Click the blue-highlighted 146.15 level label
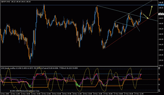 (x=161, y=5)
